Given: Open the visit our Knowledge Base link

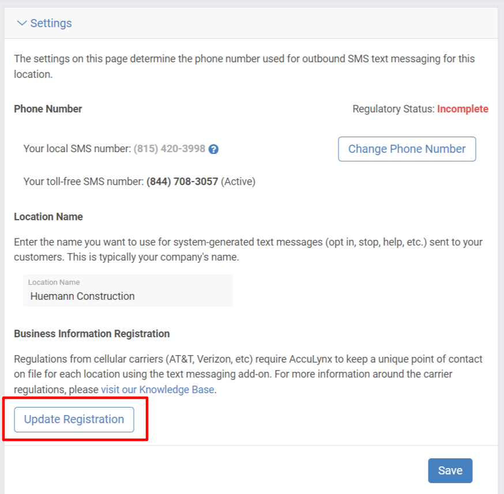Looking at the screenshot, I should click(157, 389).
